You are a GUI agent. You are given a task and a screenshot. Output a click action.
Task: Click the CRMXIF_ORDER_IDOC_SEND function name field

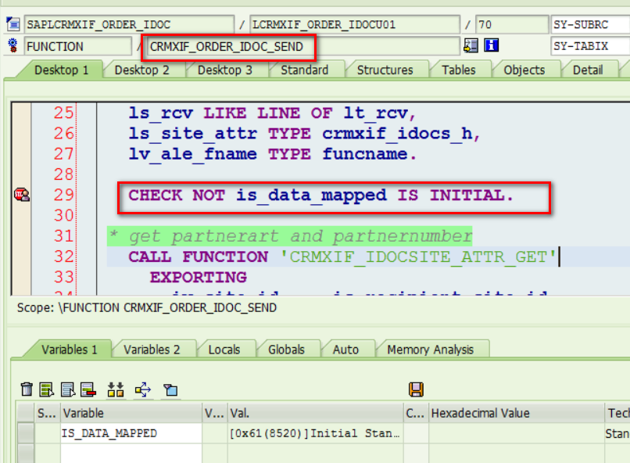pyautogui.click(x=303, y=46)
